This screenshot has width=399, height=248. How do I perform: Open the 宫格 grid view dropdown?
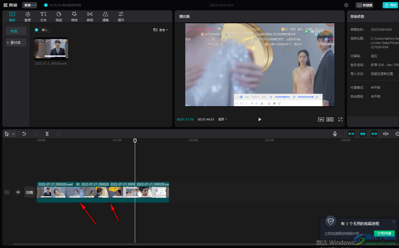click(x=160, y=30)
